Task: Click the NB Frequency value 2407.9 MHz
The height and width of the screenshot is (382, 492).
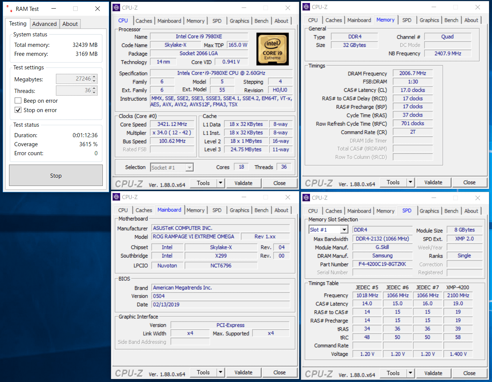Action: coord(448,54)
